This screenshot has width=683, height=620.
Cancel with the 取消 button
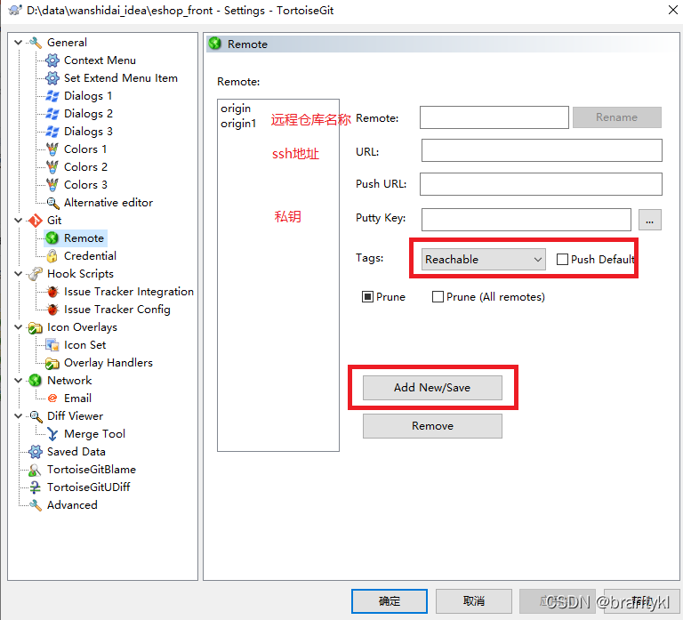pos(474,601)
